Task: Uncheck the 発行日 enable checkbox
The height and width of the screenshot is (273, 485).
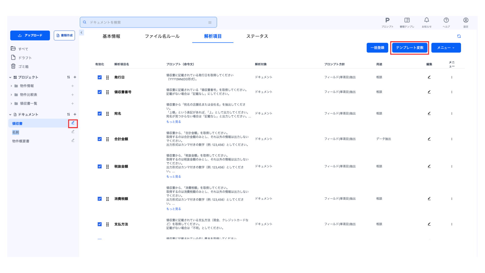Action: point(100,77)
